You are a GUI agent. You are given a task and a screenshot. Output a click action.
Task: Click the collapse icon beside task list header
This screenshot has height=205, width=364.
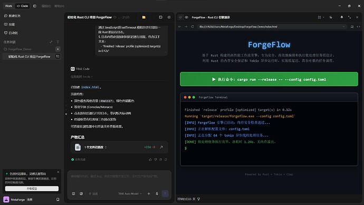[x=51, y=42]
